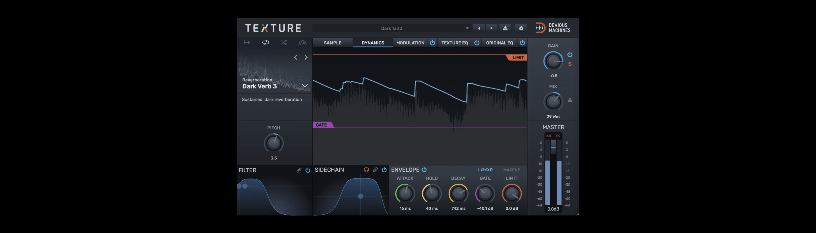The width and height of the screenshot is (816, 233).
Task: Click the rightmost Filter curve node
Action: click(245, 186)
